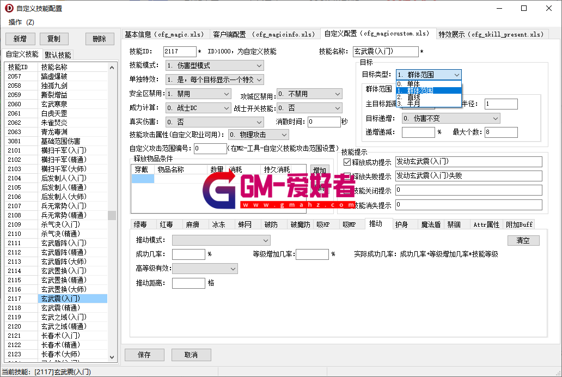The height and width of the screenshot is (377, 562).
Task: Click the 保存 button
Action: tap(144, 355)
